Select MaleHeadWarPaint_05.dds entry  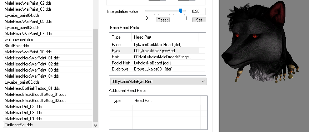click(48, 21)
